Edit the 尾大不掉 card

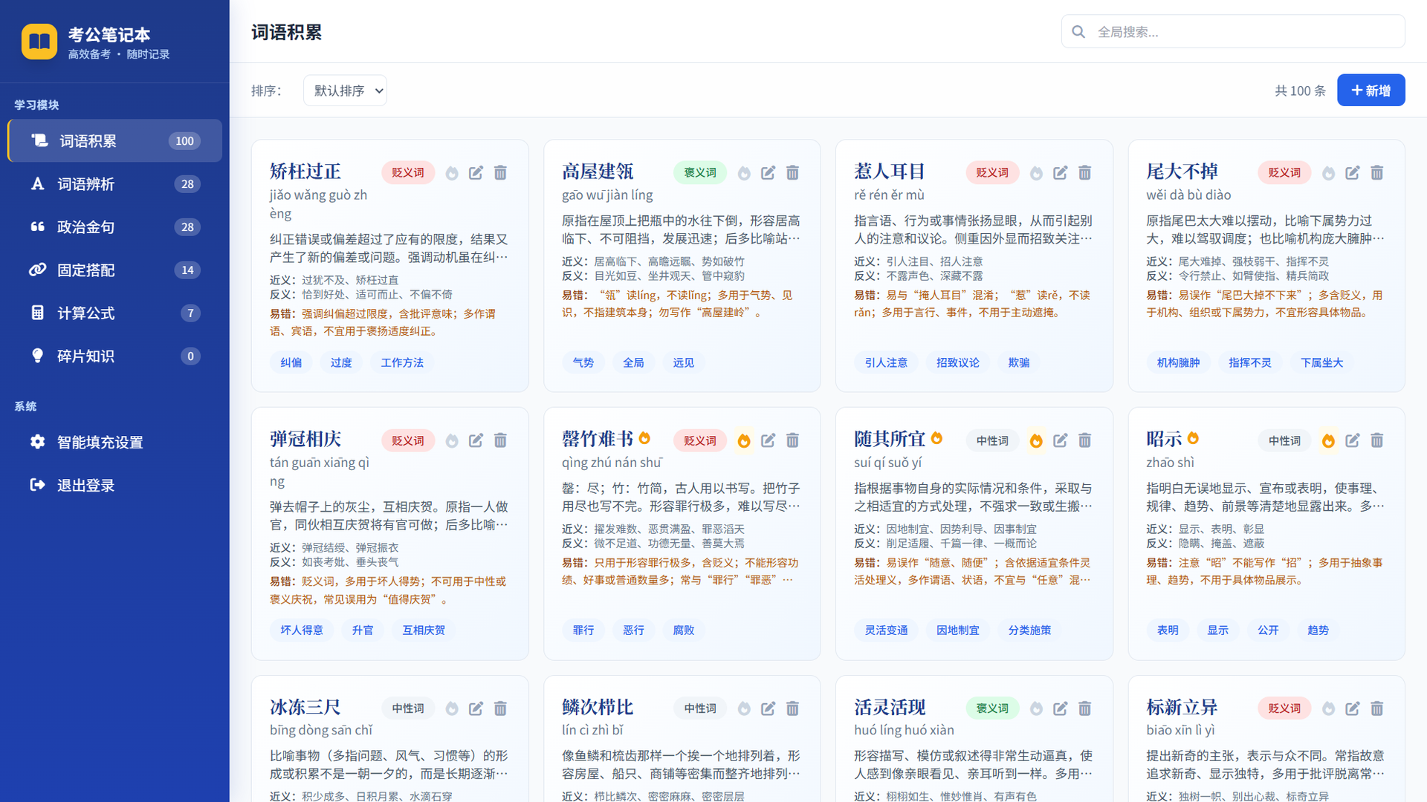coord(1352,173)
